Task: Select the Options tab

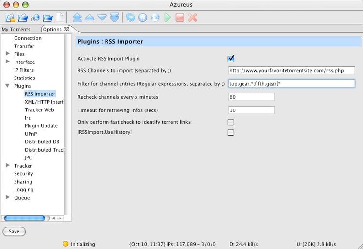Action: pyautogui.click(x=52, y=29)
